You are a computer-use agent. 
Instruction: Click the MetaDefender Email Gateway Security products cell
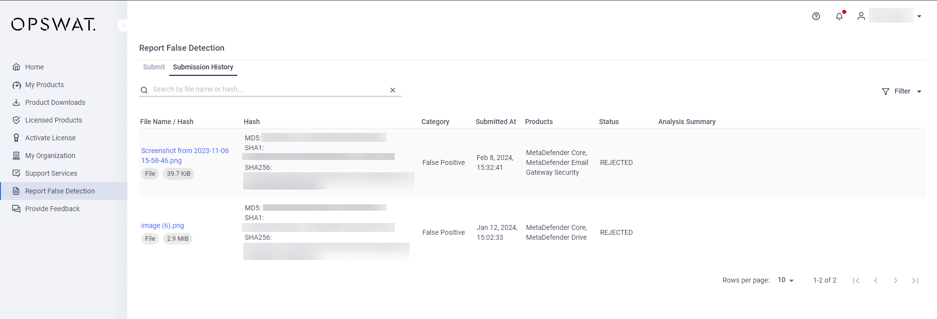pyautogui.click(x=557, y=162)
